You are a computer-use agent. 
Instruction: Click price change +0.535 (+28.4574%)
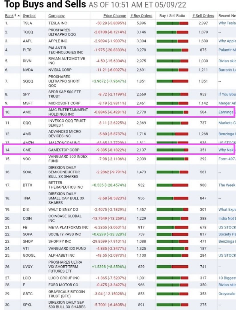[109, 185]
